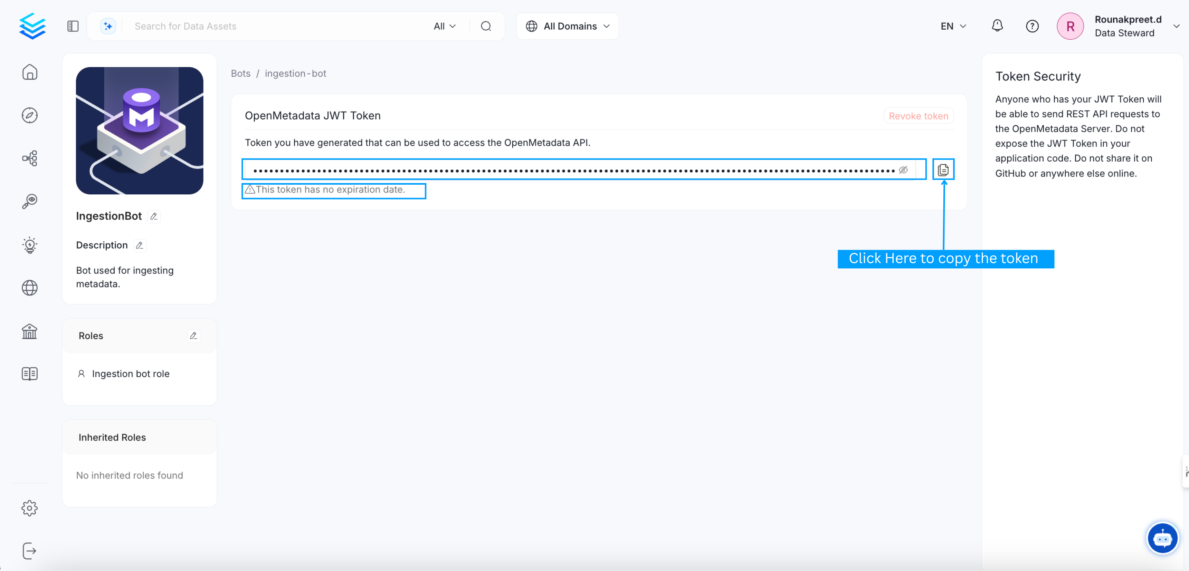
Task: Open the Observability section from the sidebar
Action: pyautogui.click(x=29, y=201)
